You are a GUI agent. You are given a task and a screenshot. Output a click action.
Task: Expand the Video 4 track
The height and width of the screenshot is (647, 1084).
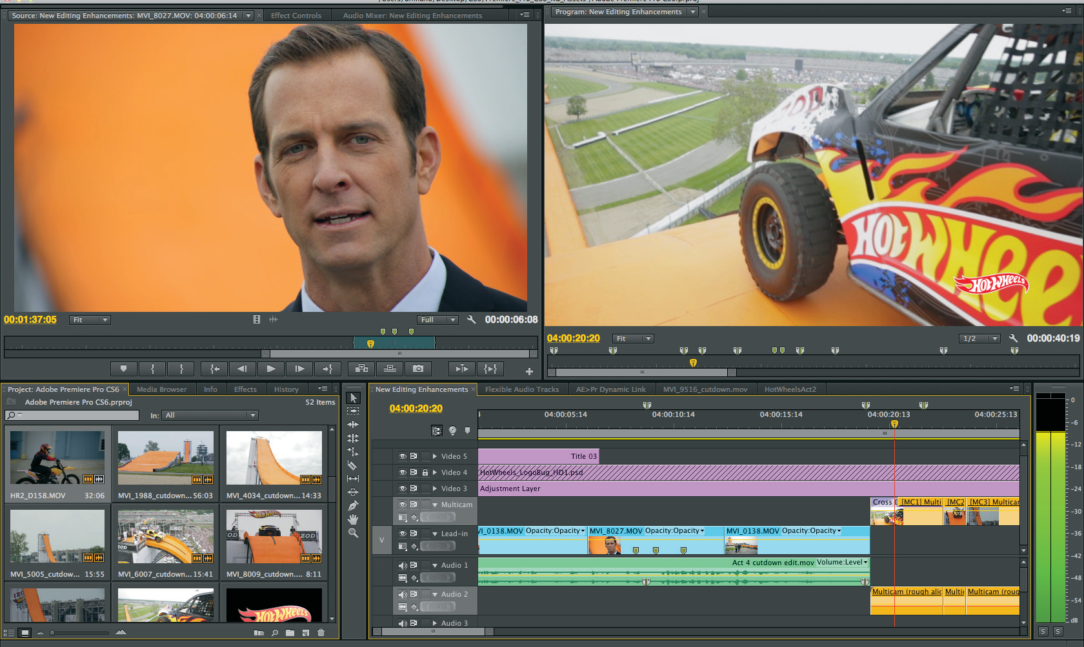tap(435, 472)
